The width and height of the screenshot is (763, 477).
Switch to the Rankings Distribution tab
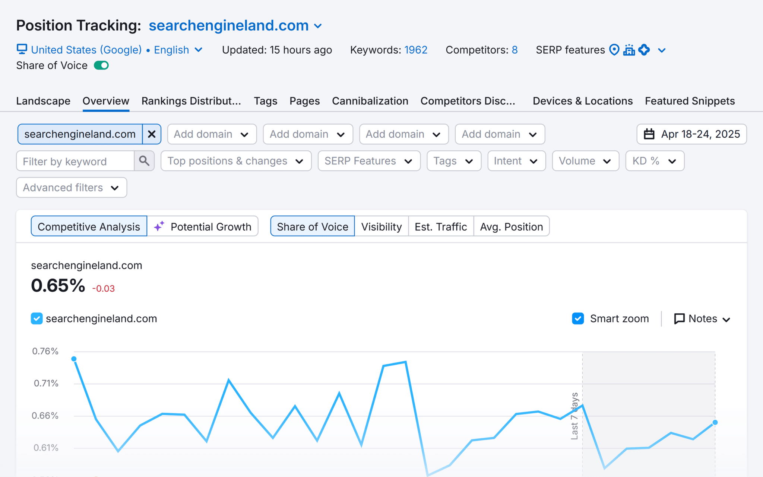191,101
